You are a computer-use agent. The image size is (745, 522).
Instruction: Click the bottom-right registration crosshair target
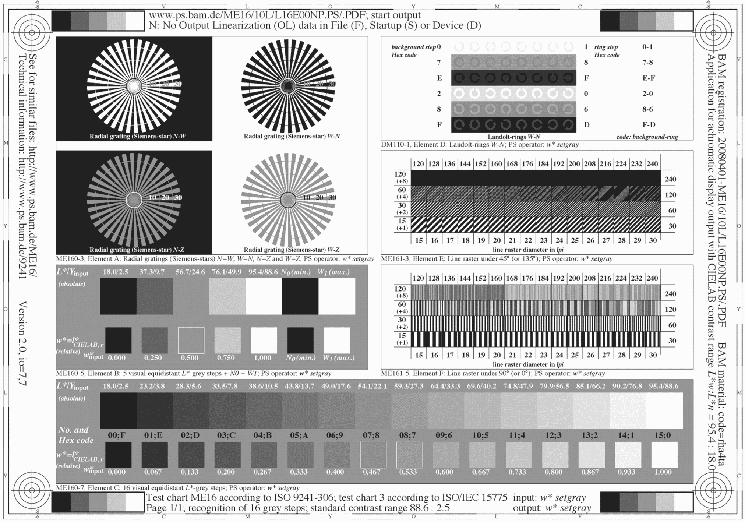click(x=713, y=490)
